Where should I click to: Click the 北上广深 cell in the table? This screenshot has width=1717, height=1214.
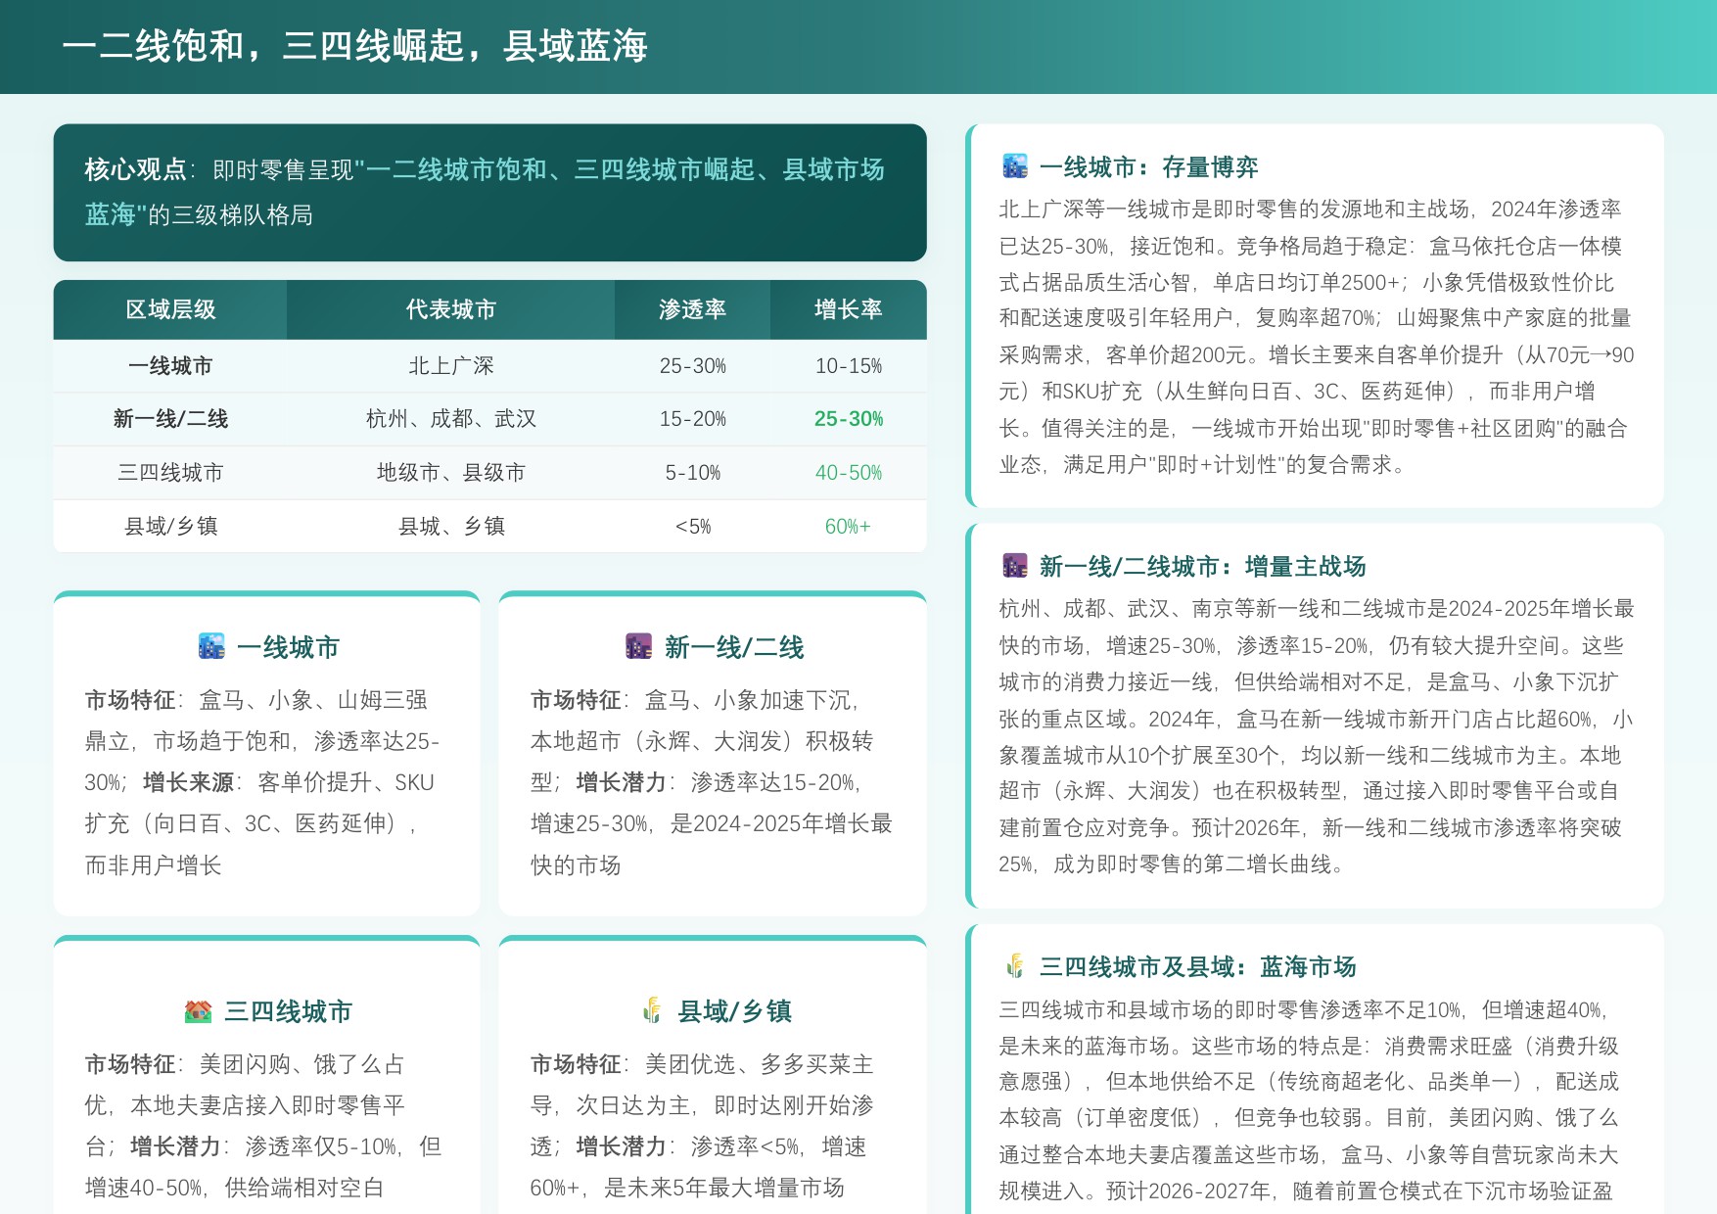point(450,365)
